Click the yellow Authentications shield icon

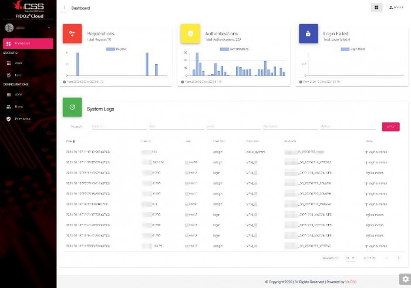point(190,34)
